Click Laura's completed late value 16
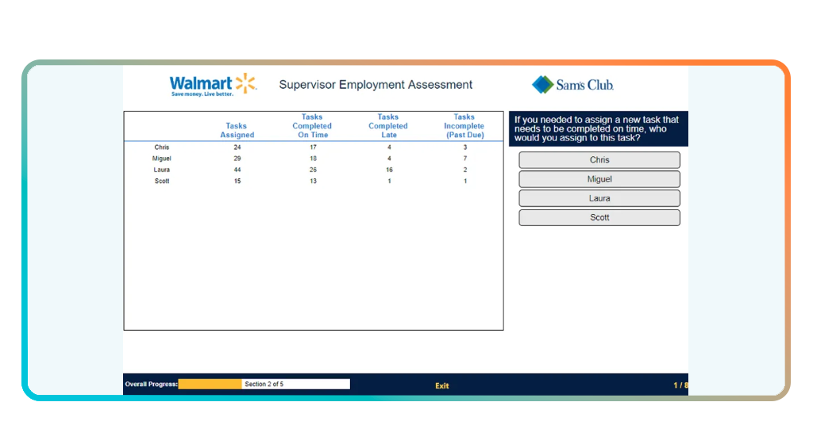Viewport: 813px width, 425px height. 389,170
